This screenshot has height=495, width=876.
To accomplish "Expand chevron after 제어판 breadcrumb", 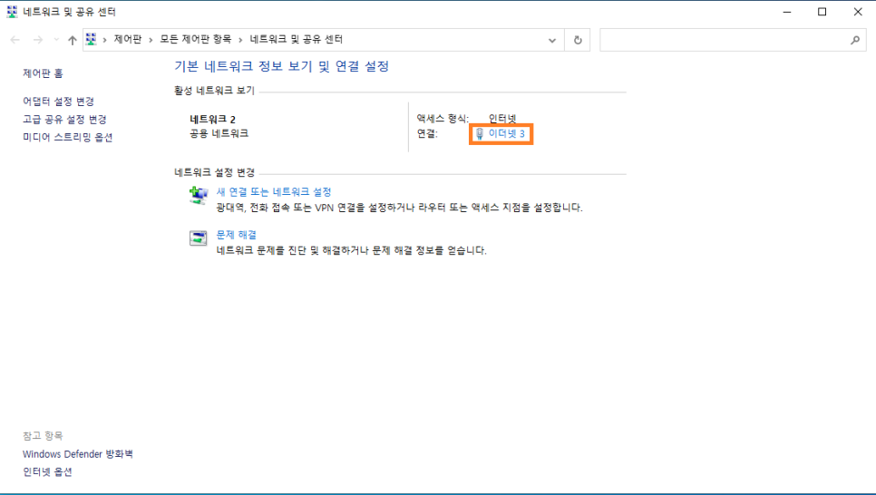I will tap(151, 40).
